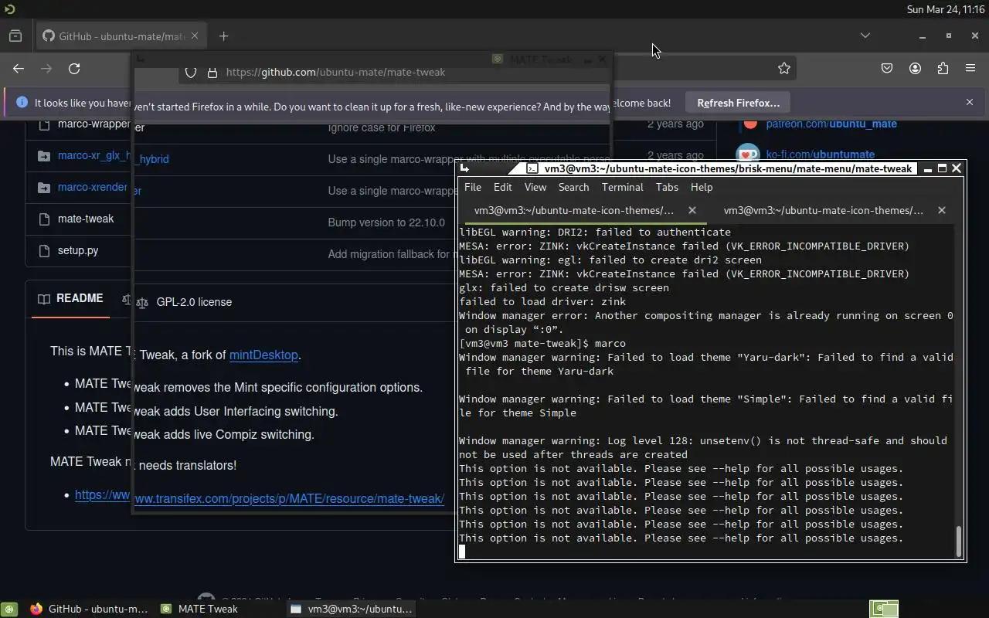Click terminal window menu icon in titlebar
This screenshot has width=989, height=618.
(x=464, y=168)
